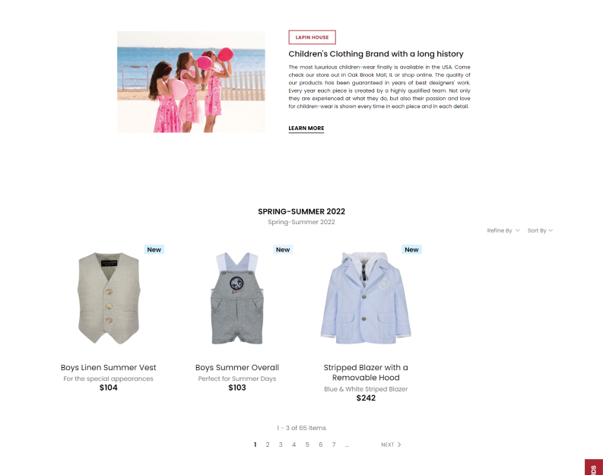Open the Boys Summer Overall image
Viewport: 603px width, 475px height.
pos(237,298)
